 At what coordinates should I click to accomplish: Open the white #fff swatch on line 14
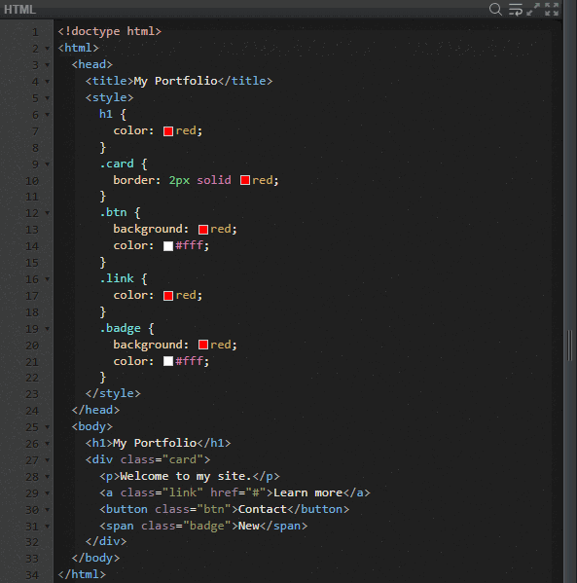point(168,246)
